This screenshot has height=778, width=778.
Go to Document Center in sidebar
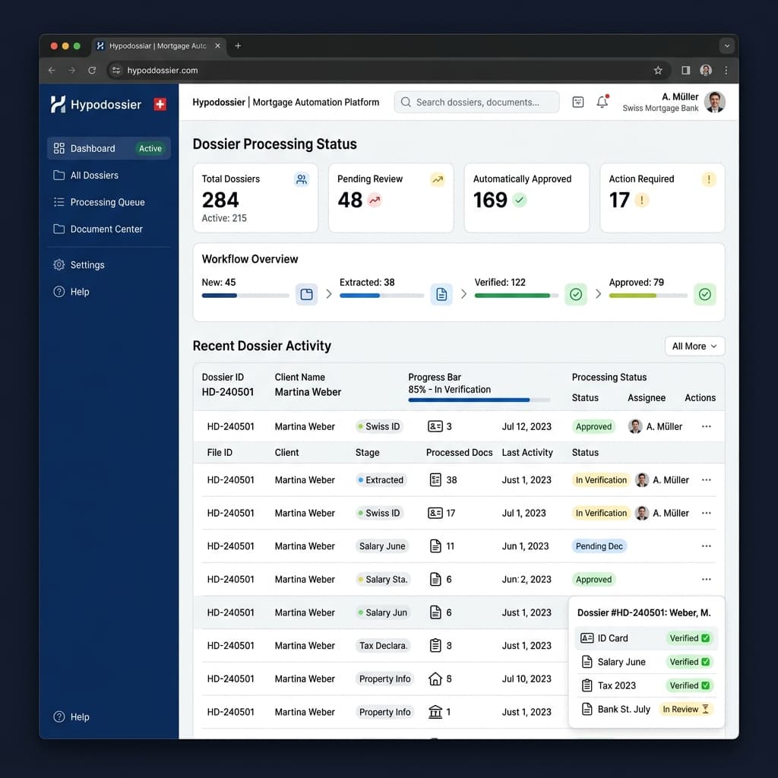[x=106, y=229]
